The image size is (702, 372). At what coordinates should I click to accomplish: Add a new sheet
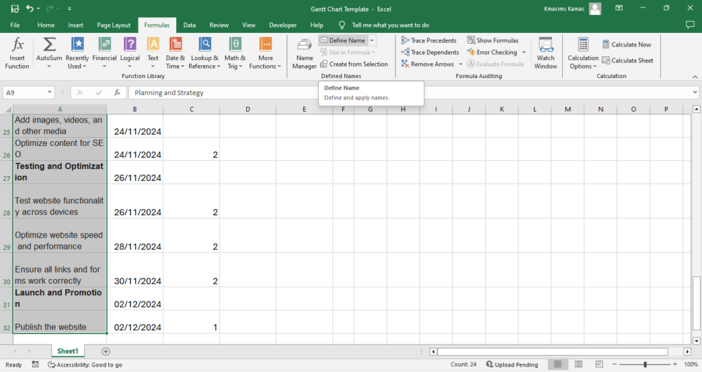tap(106, 351)
